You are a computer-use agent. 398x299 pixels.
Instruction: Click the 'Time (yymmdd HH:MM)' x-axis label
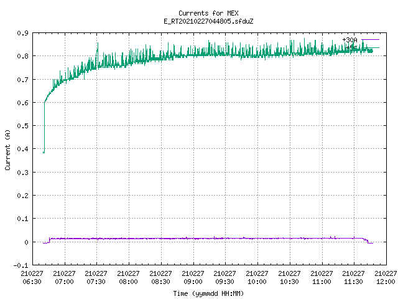pyautogui.click(x=208, y=293)
